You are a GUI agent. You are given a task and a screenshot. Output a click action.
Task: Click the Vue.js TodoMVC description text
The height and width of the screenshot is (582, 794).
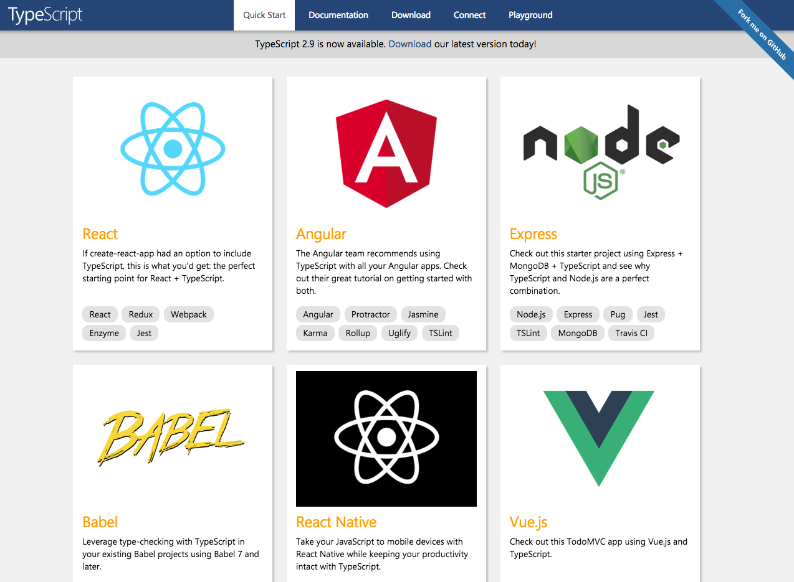[598, 548]
